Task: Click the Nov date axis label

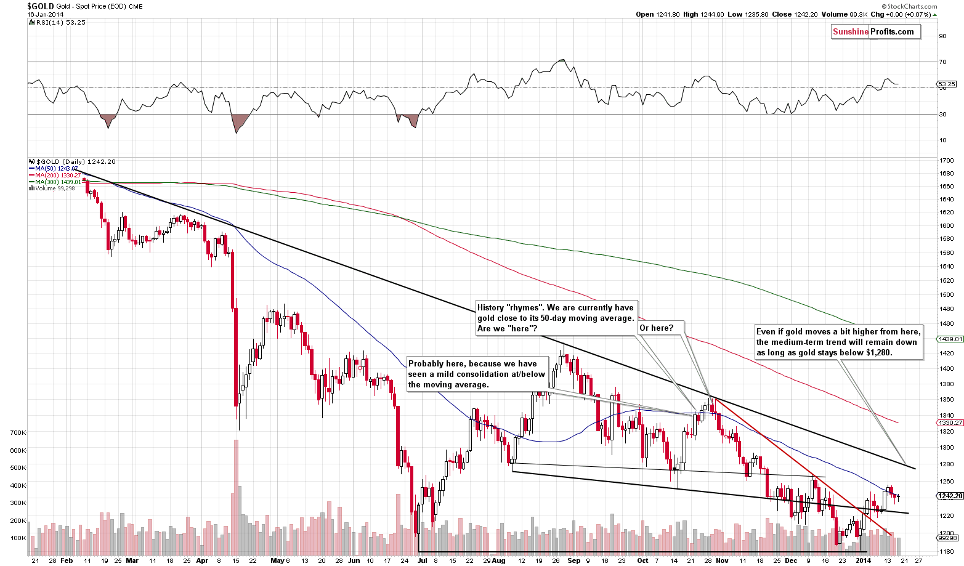Action: point(723,561)
